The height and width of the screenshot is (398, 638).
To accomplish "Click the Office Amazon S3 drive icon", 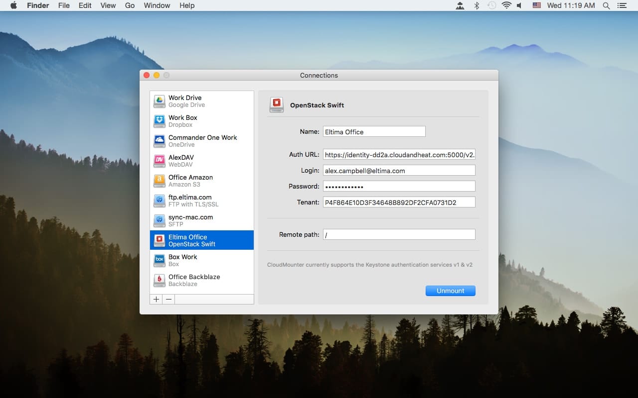I will 159,181.
